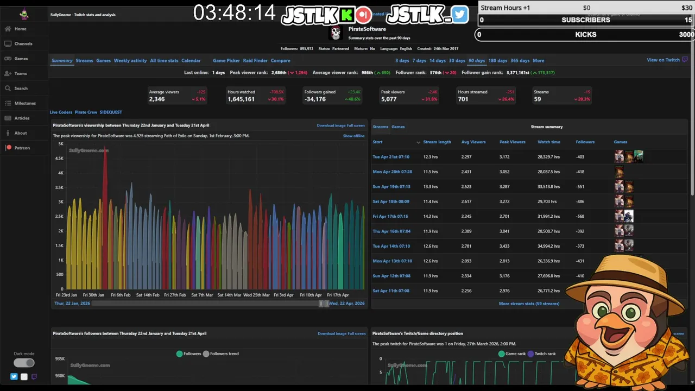Viewport: 695px width, 391px height.
Task: Click the purple Twitch icon below Dark mode
Action: click(34, 376)
